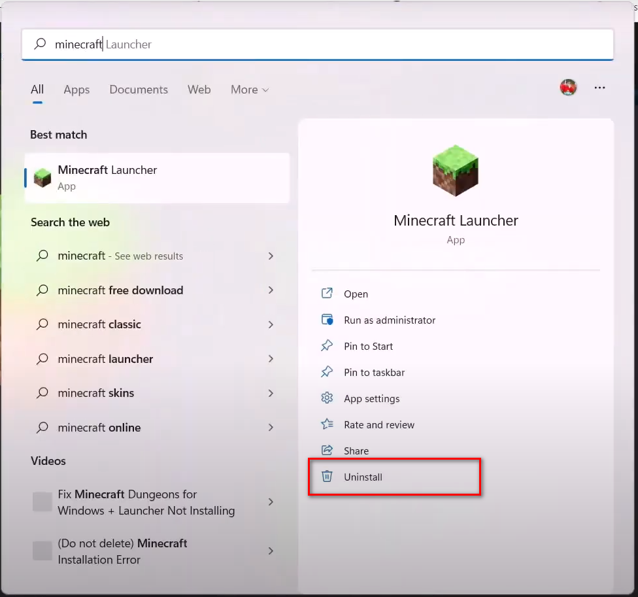Click 'minecraft classic' suggestion text

click(99, 324)
